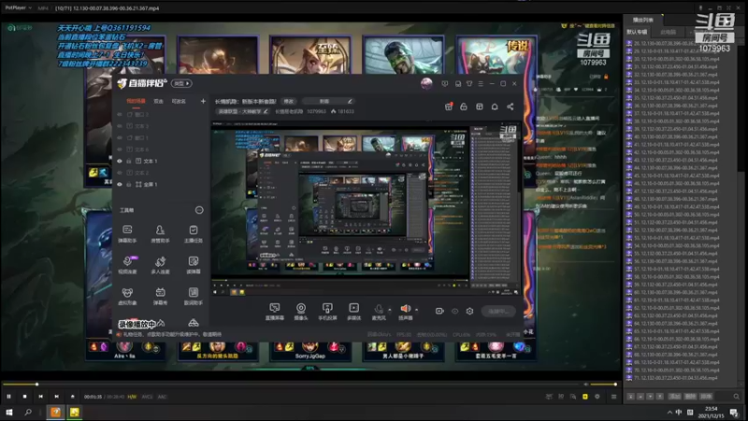Edit the 英雄联盟 category chip
The width and height of the screenshot is (748, 421).
pyautogui.click(x=243, y=111)
